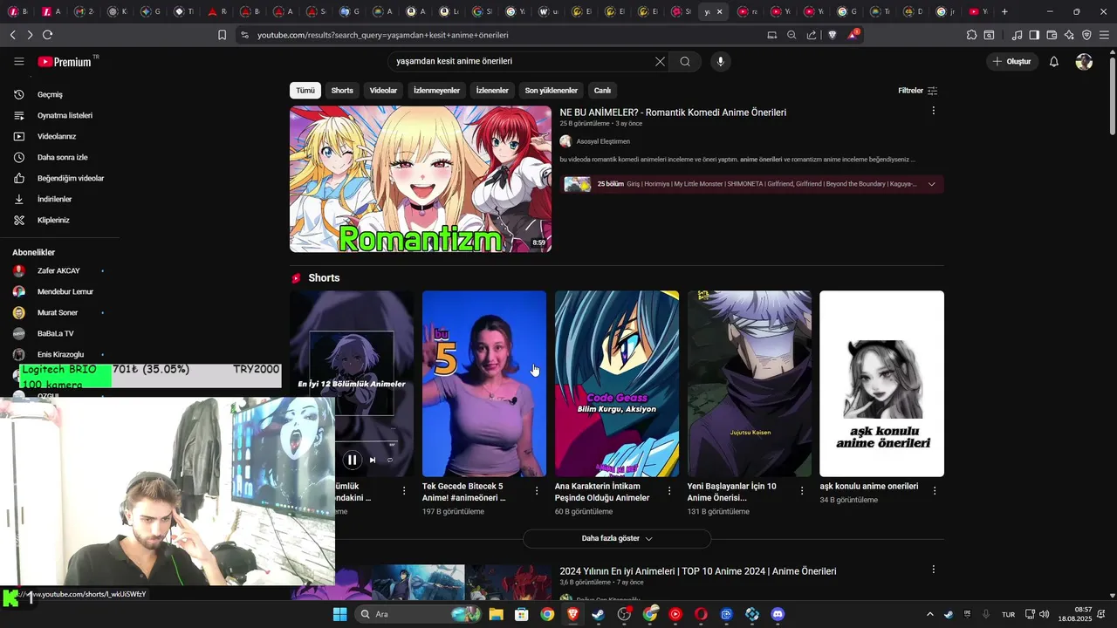This screenshot has width=1117, height=628.
Task: Open the YouTube hamburger guide menu
Action: click(19, 61)
